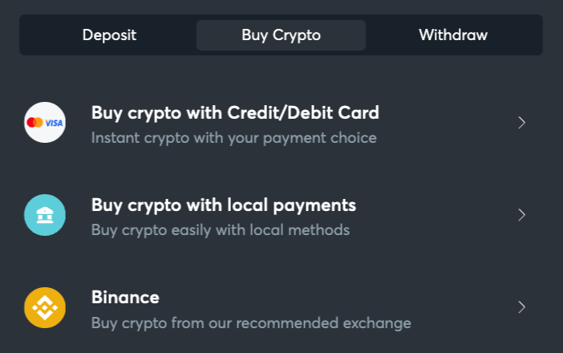Click "Instant crypto with your payment choice" text
Image resolution: width=563 pixels, height=353 pixels.
pos(233,138)
